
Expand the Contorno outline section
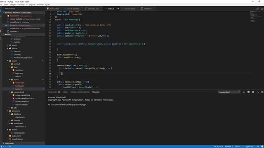click(4, 143)
